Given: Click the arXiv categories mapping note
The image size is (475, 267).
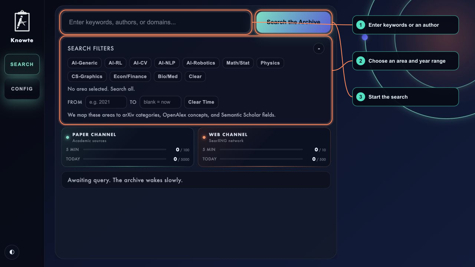Looking at the screenshot, I should (171, 115).
